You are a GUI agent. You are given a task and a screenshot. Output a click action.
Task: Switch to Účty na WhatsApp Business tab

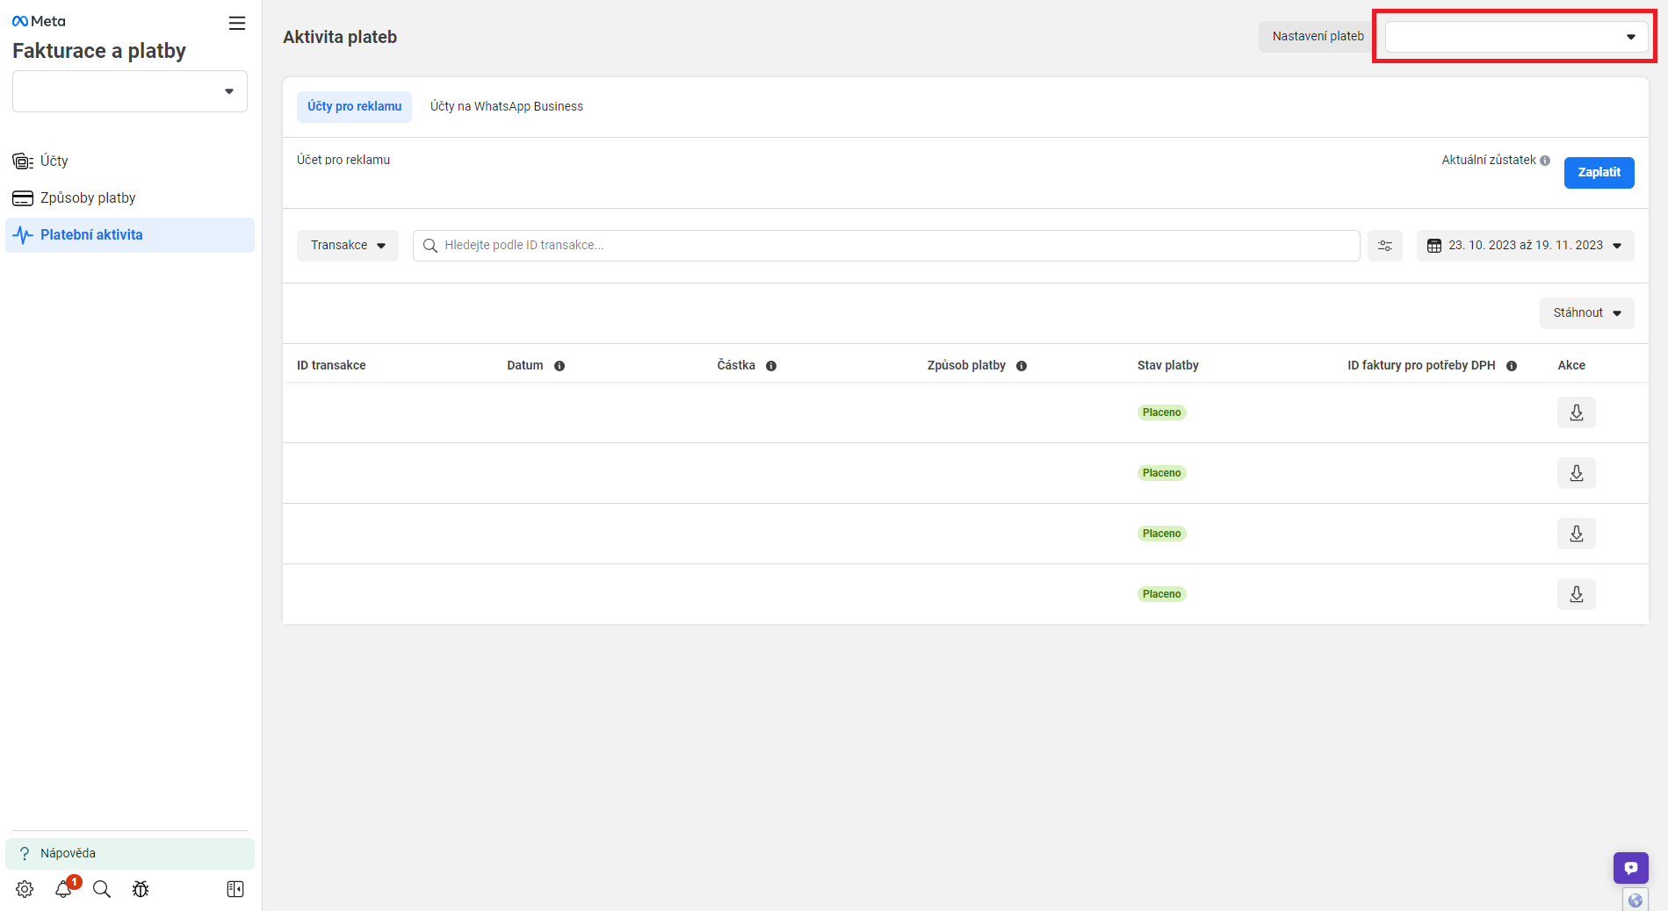[507, 106]
